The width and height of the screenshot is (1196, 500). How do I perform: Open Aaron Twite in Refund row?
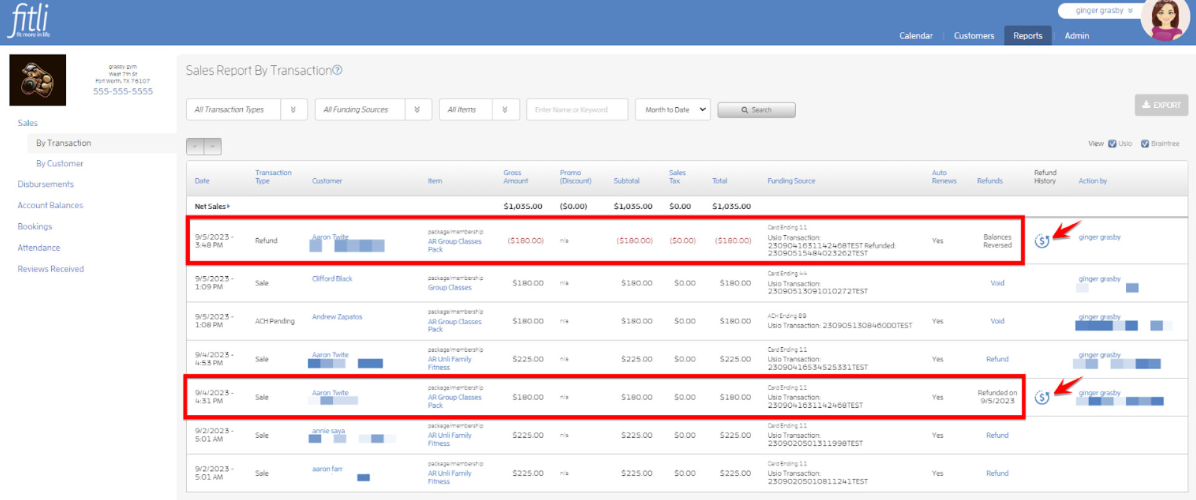click(x=330, y=237)
